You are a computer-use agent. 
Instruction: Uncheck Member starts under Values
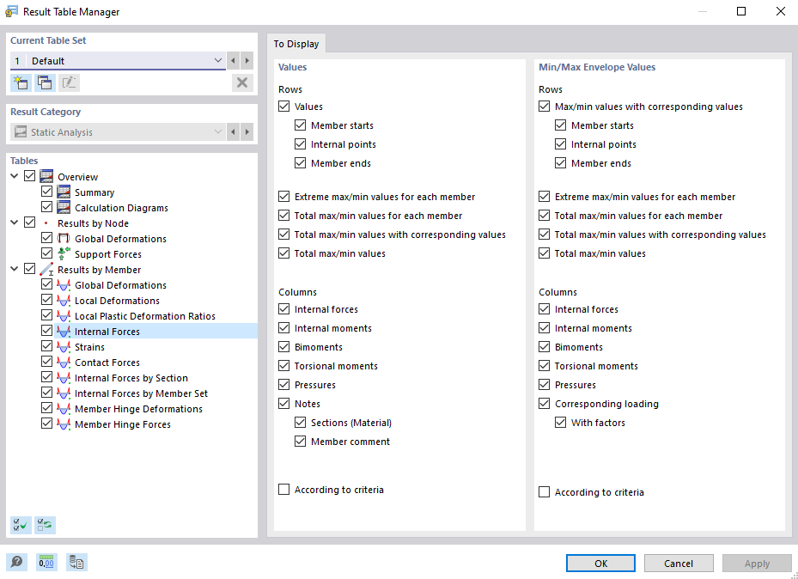pos(301,125)
